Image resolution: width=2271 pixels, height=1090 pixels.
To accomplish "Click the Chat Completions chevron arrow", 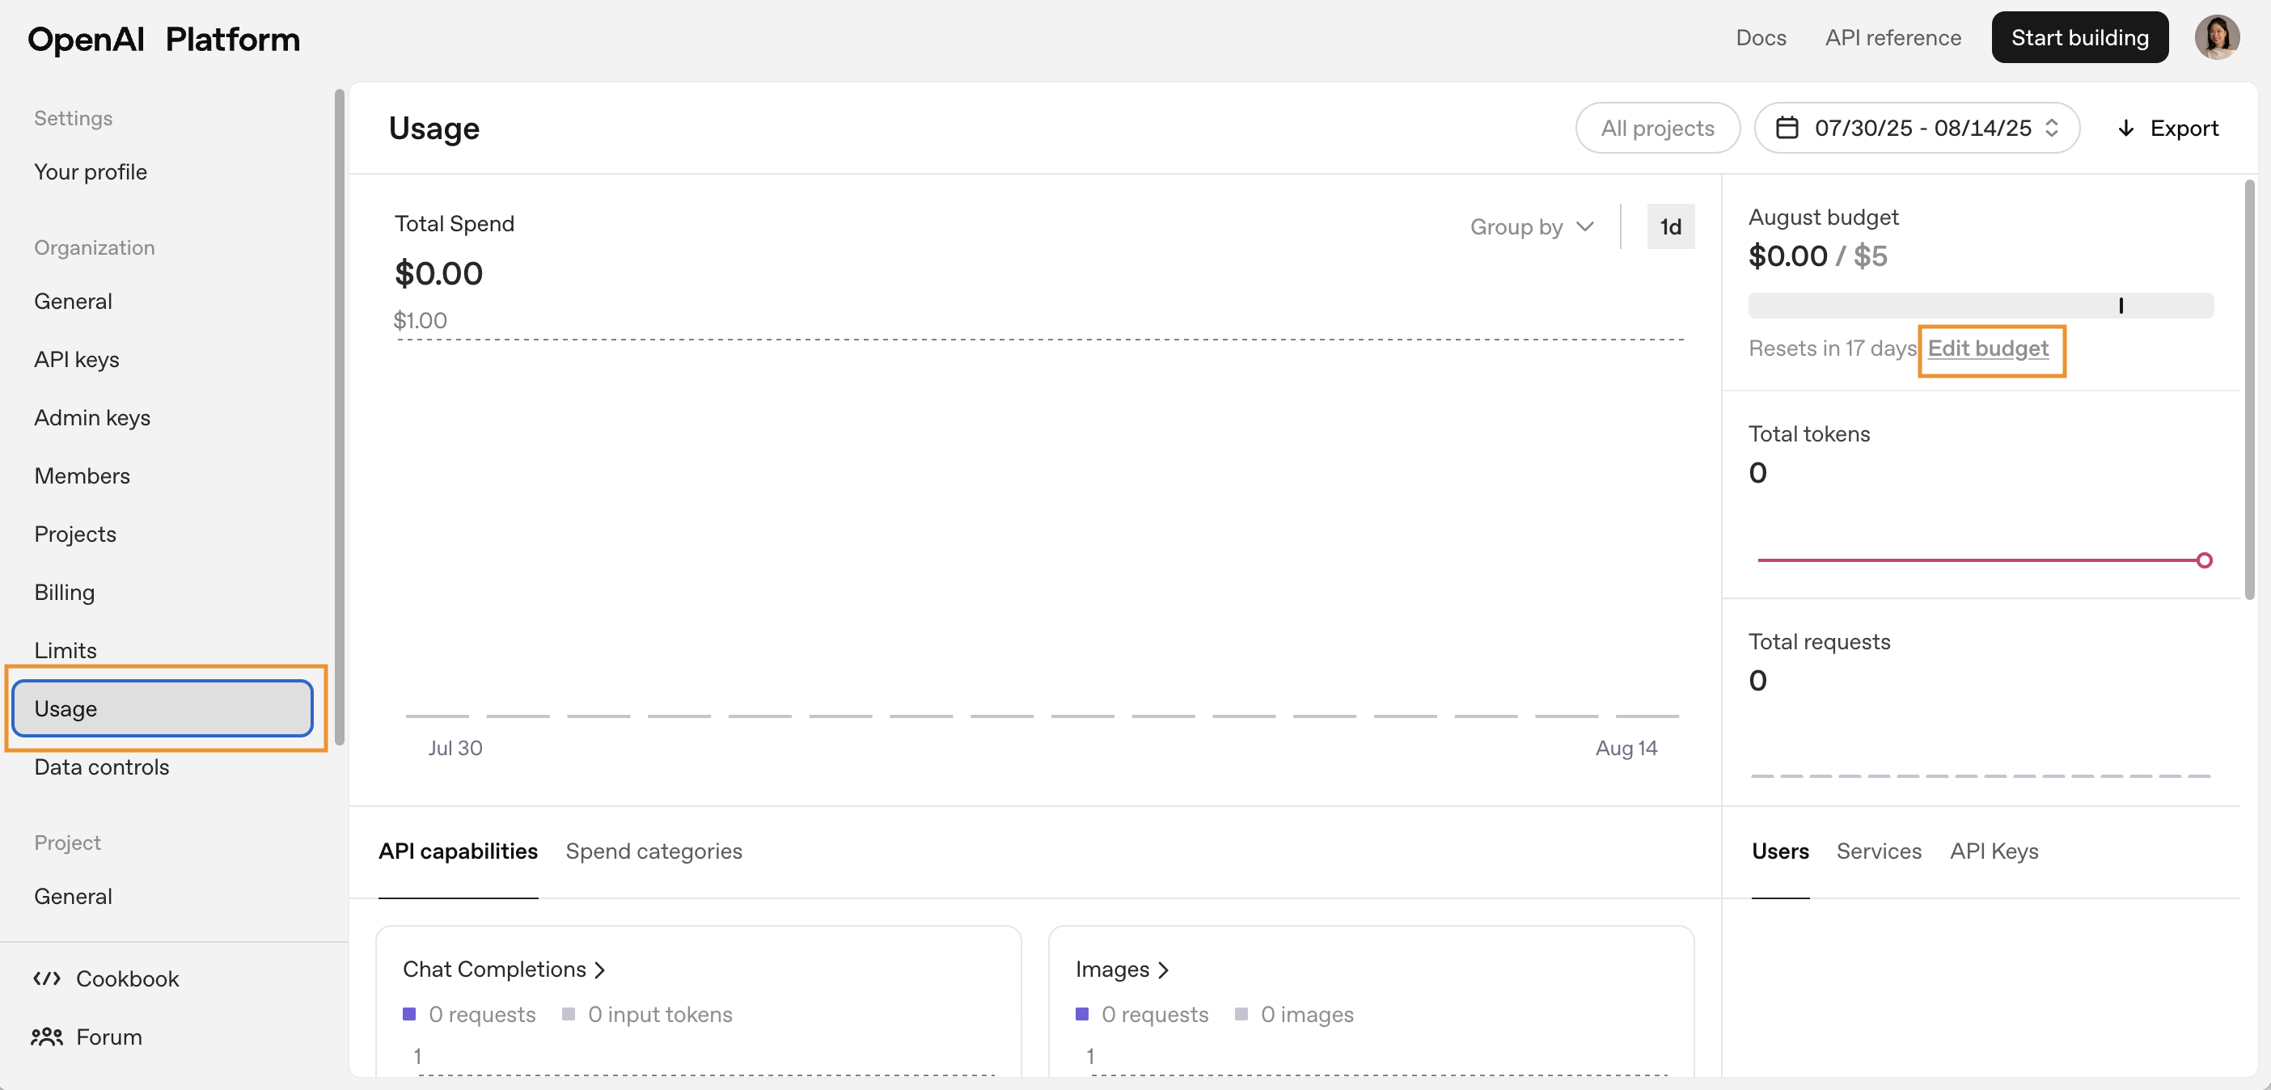I will [600, 970].
